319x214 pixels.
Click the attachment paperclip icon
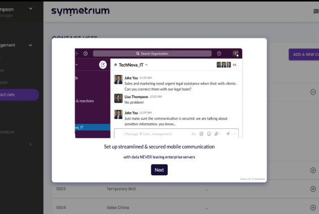(216, 133)
